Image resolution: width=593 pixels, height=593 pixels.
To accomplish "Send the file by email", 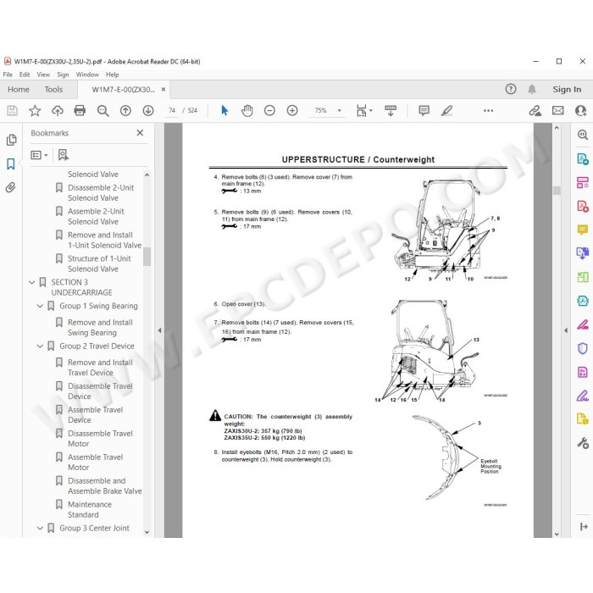I will pos(557,110).
